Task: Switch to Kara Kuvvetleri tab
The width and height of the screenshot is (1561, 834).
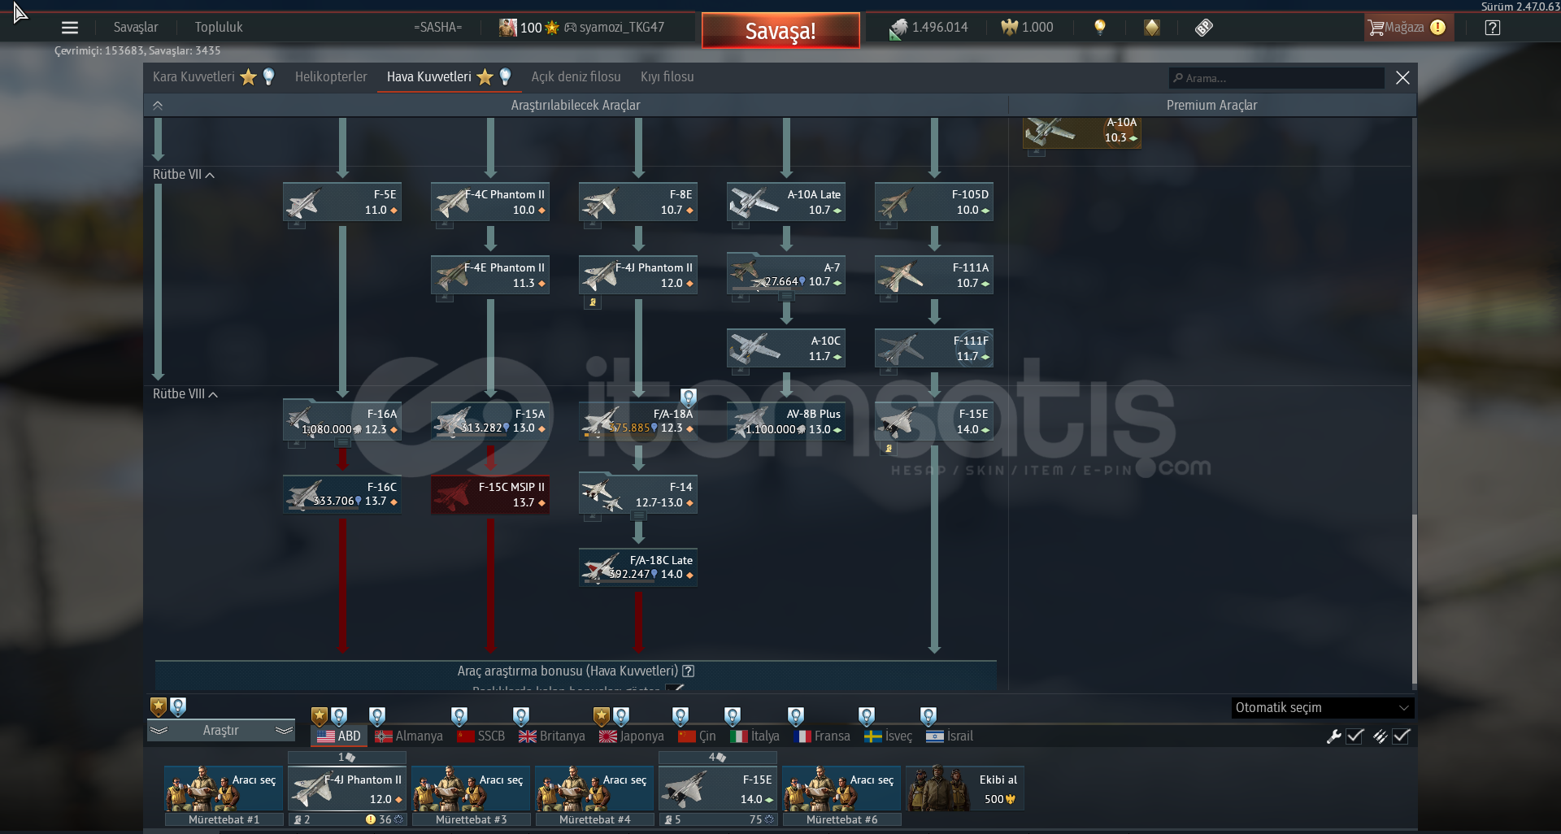Action: pos(193,77)
